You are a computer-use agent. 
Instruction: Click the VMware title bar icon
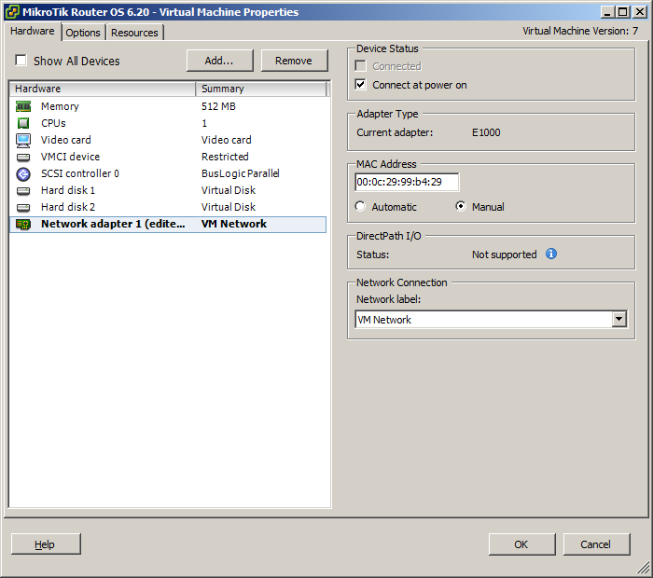12,11
